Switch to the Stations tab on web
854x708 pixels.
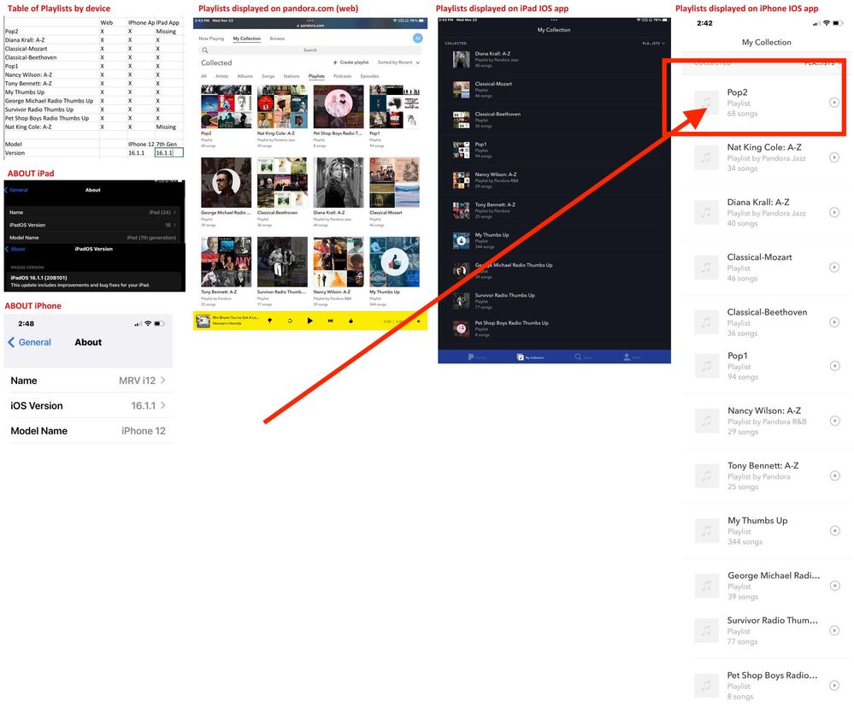click(x=292, y=76)
